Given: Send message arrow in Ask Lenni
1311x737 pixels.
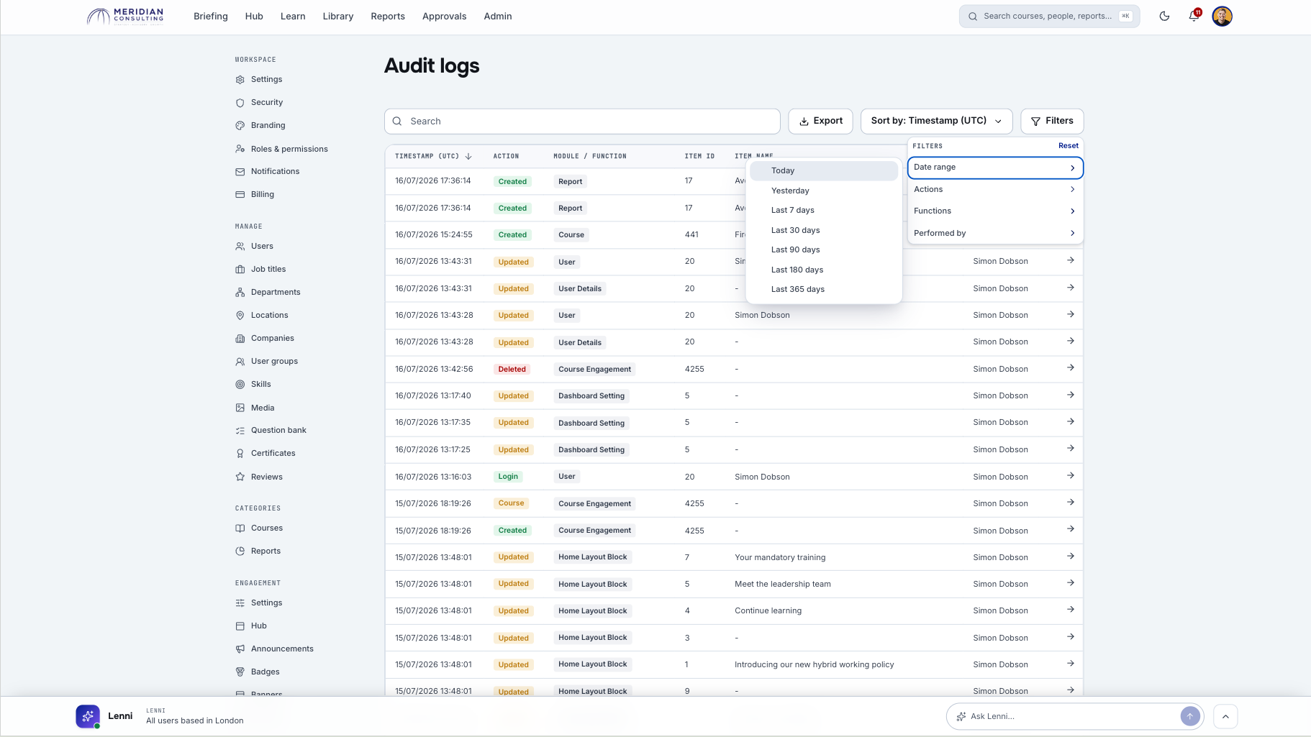Looking at the screenshot, I should tap(1190, 716).
